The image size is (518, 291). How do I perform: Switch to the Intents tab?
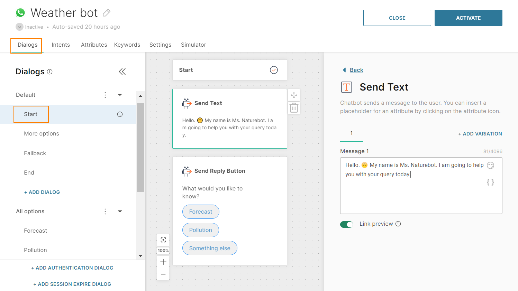tap(61, 45)
